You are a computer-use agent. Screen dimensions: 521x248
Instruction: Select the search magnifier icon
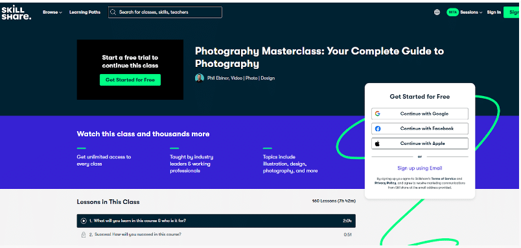(x=113, y=12)
